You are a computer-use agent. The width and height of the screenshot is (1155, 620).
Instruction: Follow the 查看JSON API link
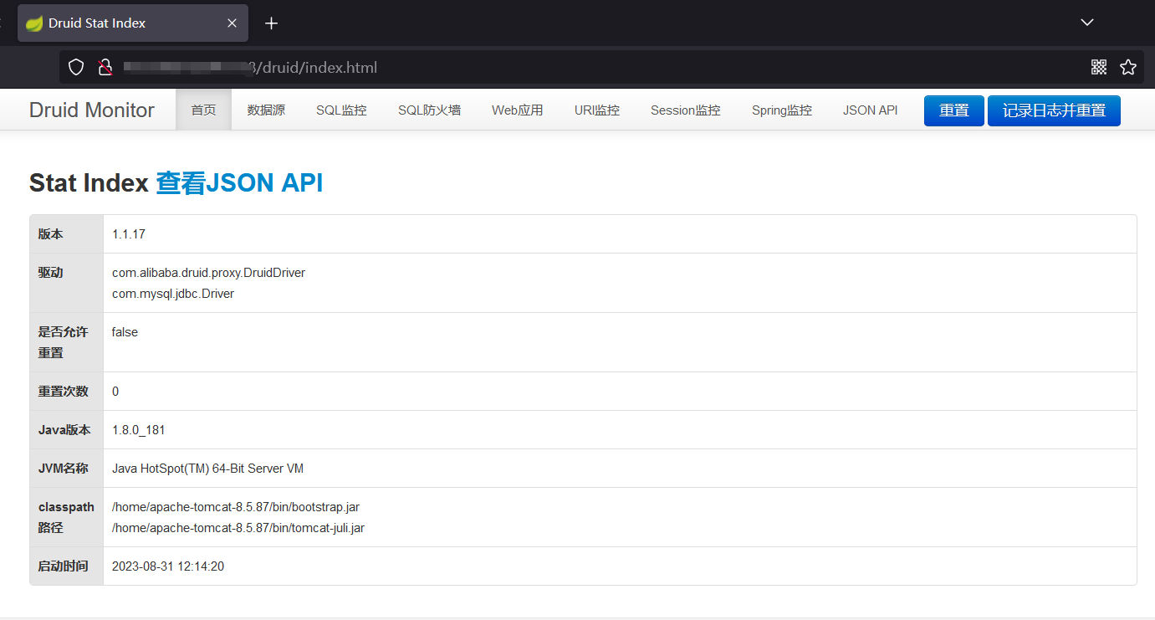(239, 183)
